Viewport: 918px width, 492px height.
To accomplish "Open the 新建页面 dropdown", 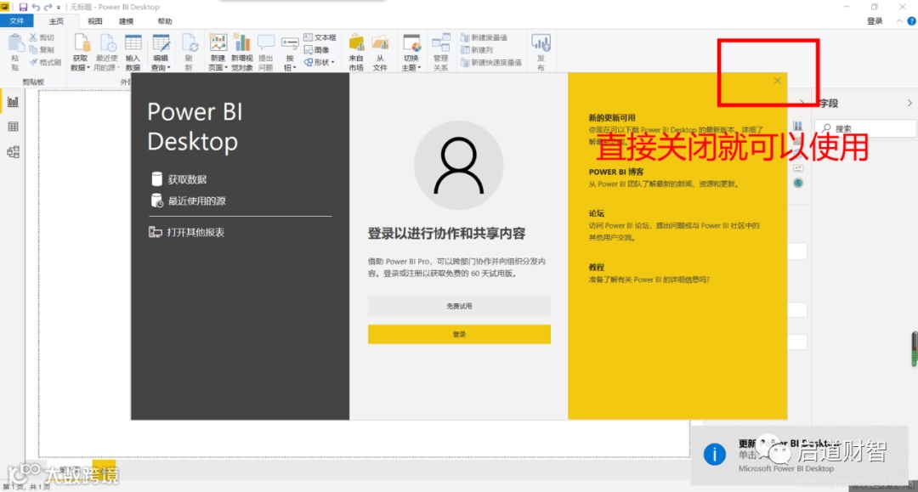I will [218, 52].
